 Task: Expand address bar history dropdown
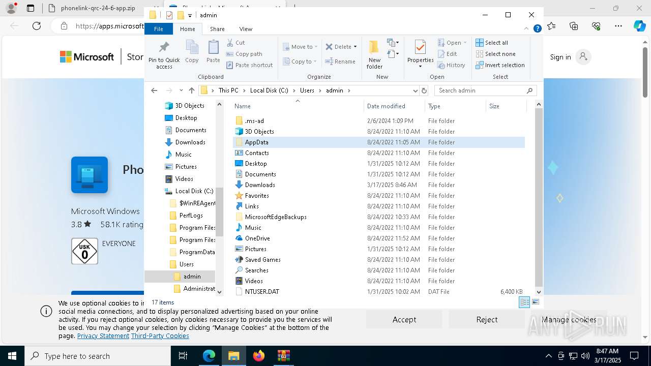pos(415,90)
